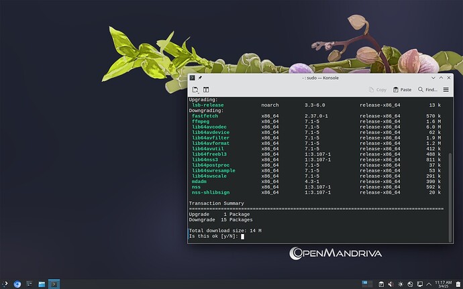Open Find search in Konsole

pyautogui.click(x=427, y=89)
